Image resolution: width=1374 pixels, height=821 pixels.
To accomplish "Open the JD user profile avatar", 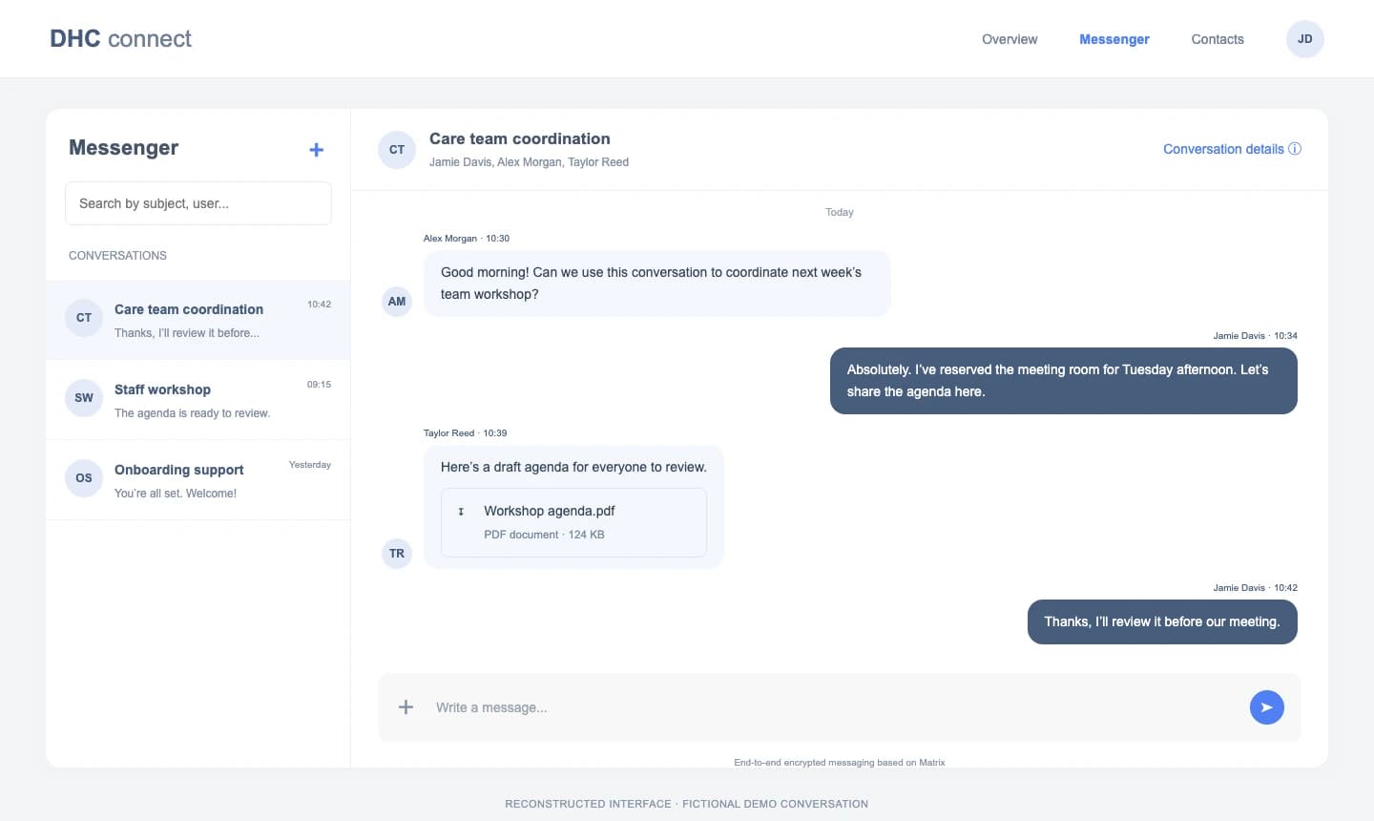I will click(x=1304, y=39).
